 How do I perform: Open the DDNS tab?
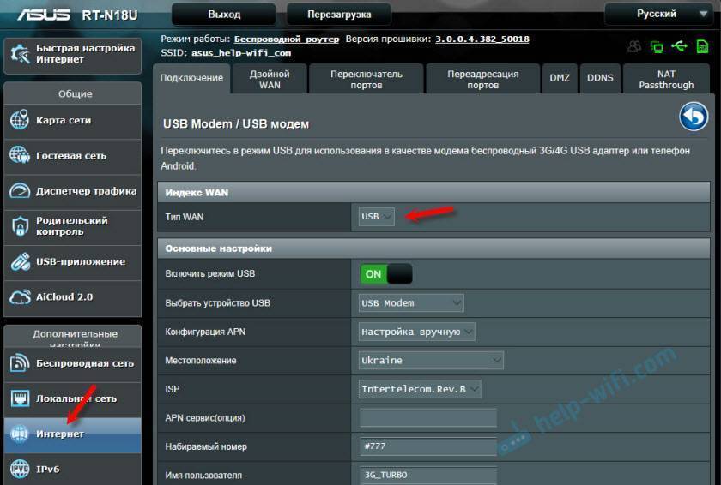(600, 78)
